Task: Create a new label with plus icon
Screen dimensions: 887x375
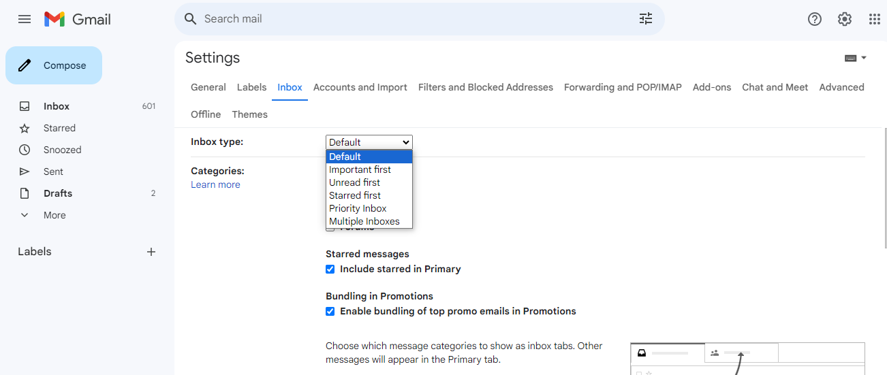Action: tap(151, 252)
